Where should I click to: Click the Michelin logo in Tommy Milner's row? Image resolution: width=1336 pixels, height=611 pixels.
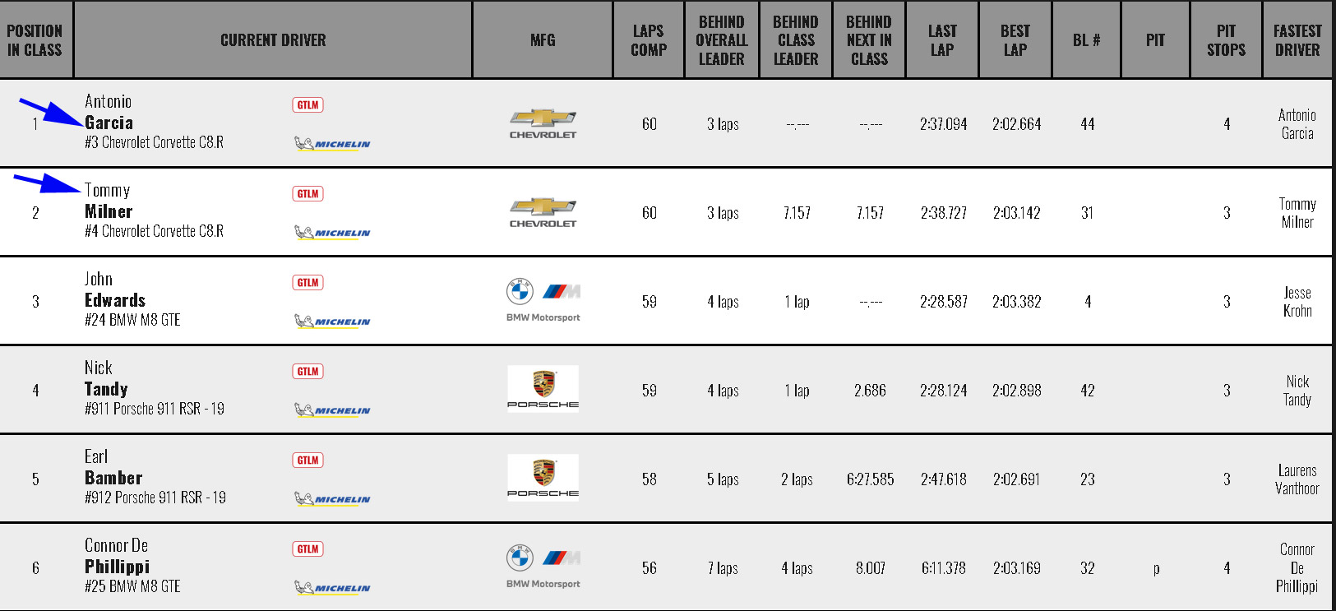tap(332, 233)
